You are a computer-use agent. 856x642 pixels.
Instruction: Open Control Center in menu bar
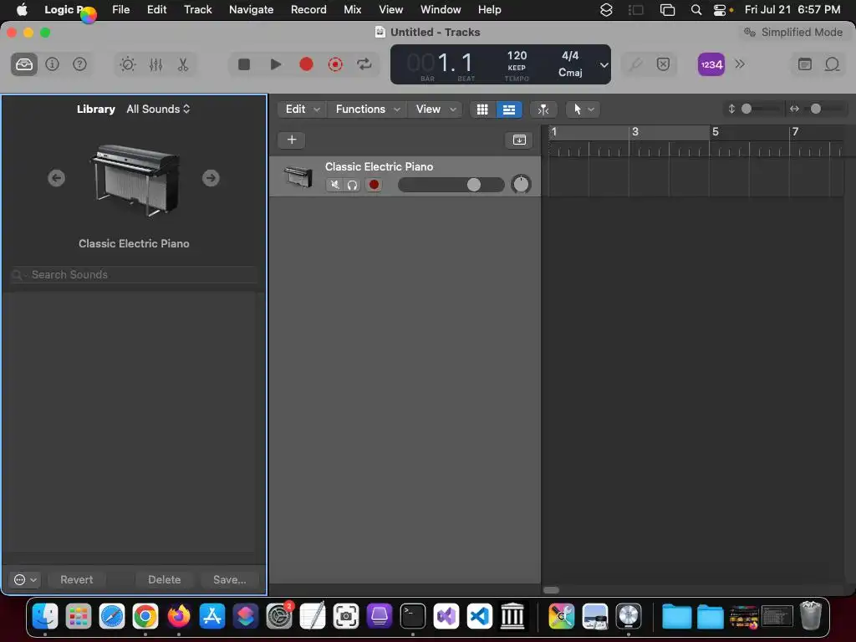720,10
